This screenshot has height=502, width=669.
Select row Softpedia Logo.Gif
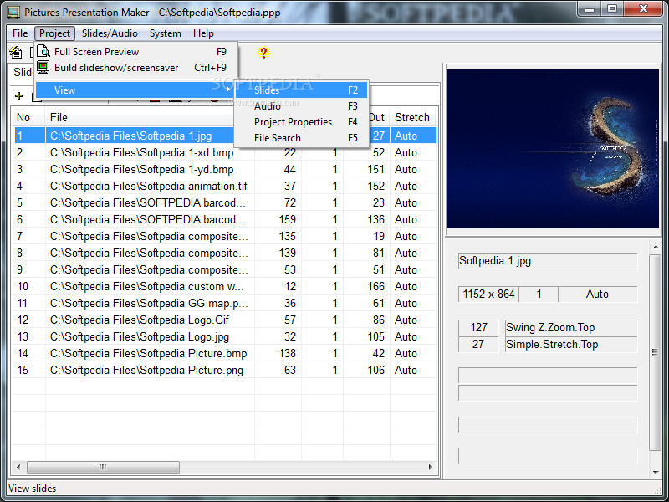[x=224, y=320]
